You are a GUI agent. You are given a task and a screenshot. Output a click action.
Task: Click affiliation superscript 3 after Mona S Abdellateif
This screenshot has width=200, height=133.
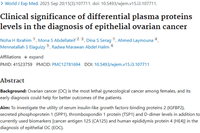click(82, 39)
